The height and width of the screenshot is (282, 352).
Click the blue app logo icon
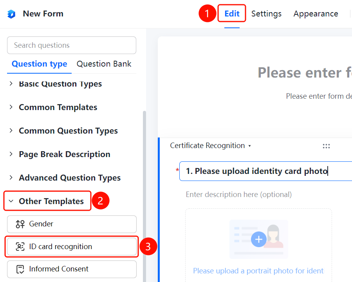(x=11, y=14)
